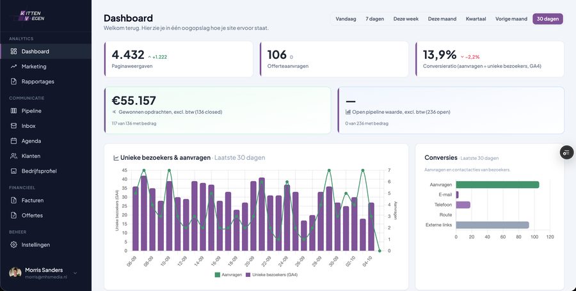Screen dimensions: 576x291
Task: Click the green up arrow next to +1.222
Action: click(150, 57)
